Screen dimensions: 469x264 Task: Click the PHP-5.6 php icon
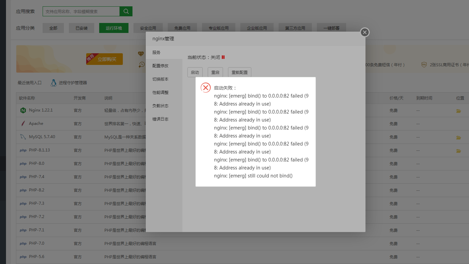[23, 257]
